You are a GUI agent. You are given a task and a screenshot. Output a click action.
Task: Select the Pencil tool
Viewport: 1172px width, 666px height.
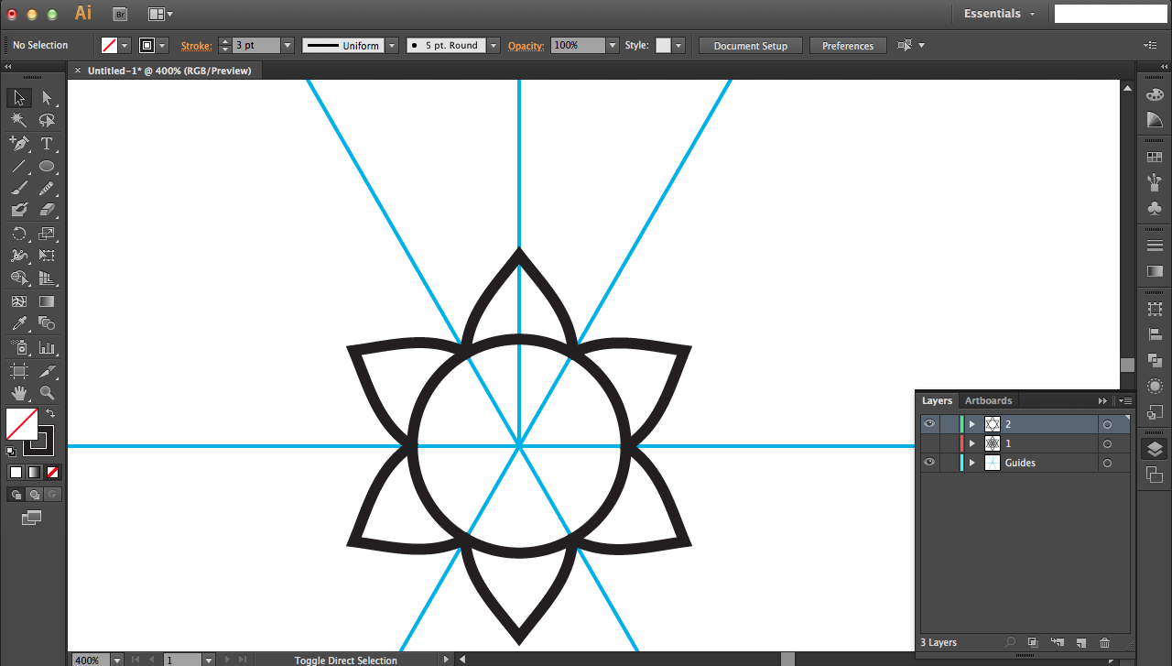click(x=47, y=189)
